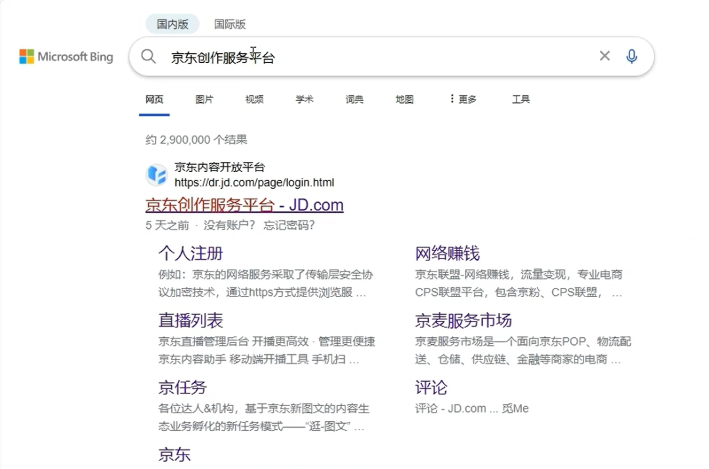The image size is (709, 469).
Task: Start voice search with the microphone icon
Action: coord(632,56)
